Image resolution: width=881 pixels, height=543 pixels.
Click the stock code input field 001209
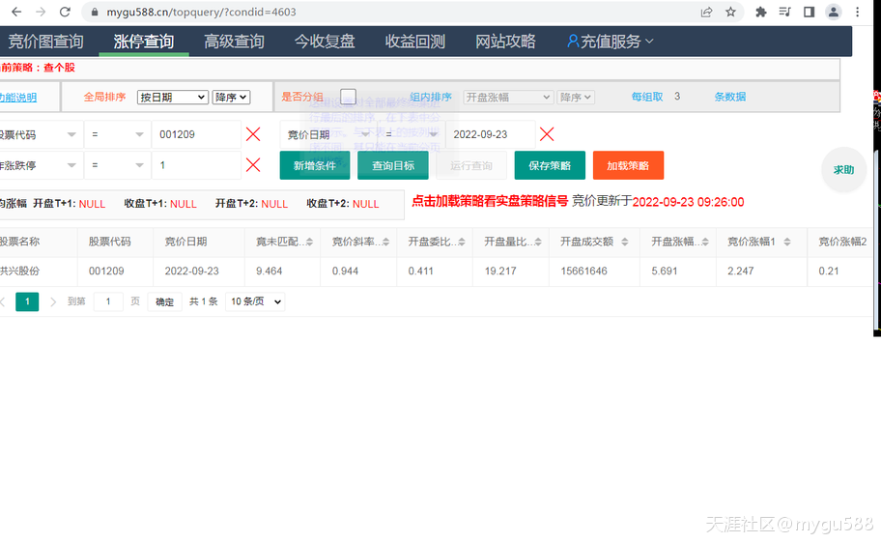[x=195, y=135]
